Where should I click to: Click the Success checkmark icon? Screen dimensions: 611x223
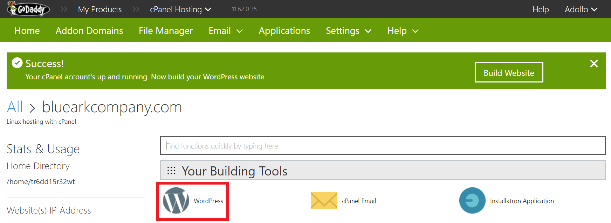click(x=17, y=63)
